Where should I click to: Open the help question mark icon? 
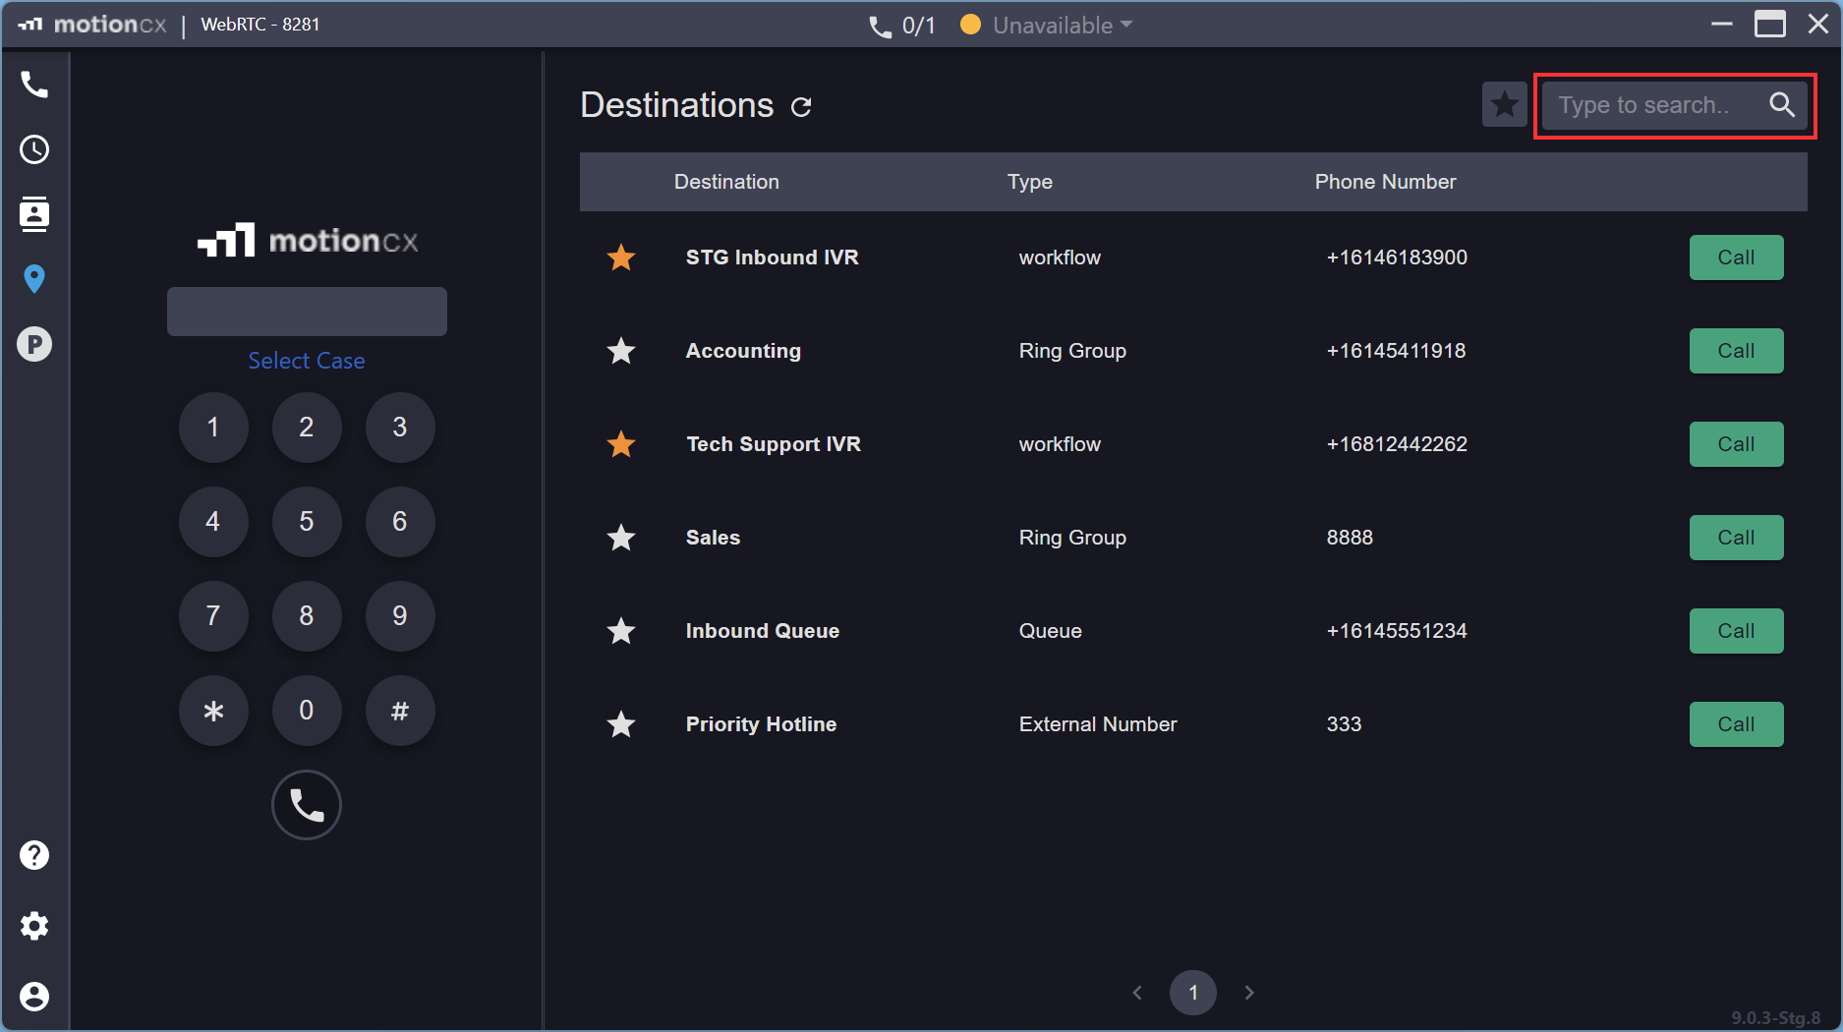click(x=34, y=855)
